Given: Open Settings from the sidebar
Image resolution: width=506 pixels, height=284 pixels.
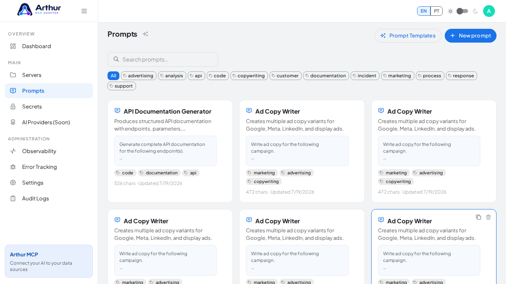Looking at the screenshot, I should [x=49, y=183].
